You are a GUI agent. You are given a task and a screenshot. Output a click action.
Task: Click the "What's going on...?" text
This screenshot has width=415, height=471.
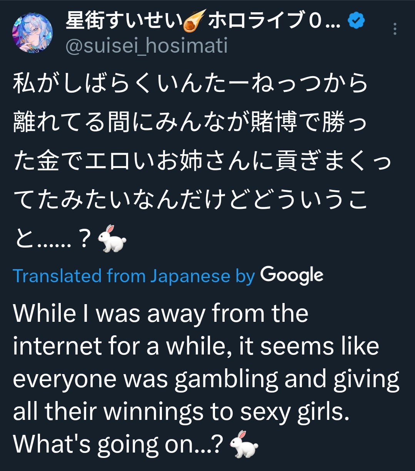tap(118, 445)
